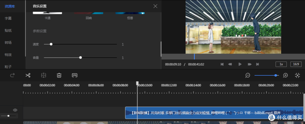Image resolution: width=305 pixels, height=124 pixels.
Task: Click the subtitle caption icon in timeline toolbar
Action: point(75,75)
